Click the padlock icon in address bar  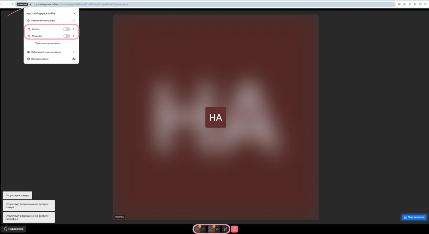tap(31, 4)
